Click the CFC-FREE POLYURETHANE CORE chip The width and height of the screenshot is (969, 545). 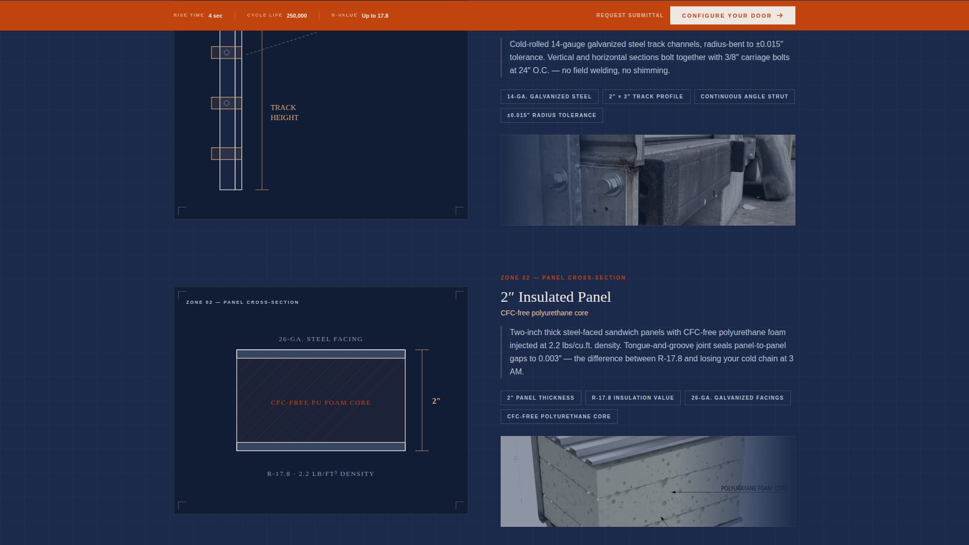coord(559,416)
